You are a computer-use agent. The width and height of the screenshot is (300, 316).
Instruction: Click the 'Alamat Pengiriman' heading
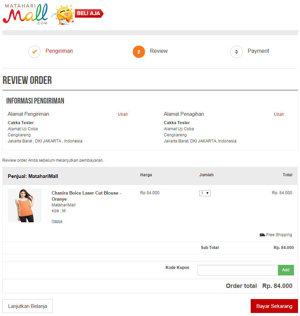[x=28, y=114]
